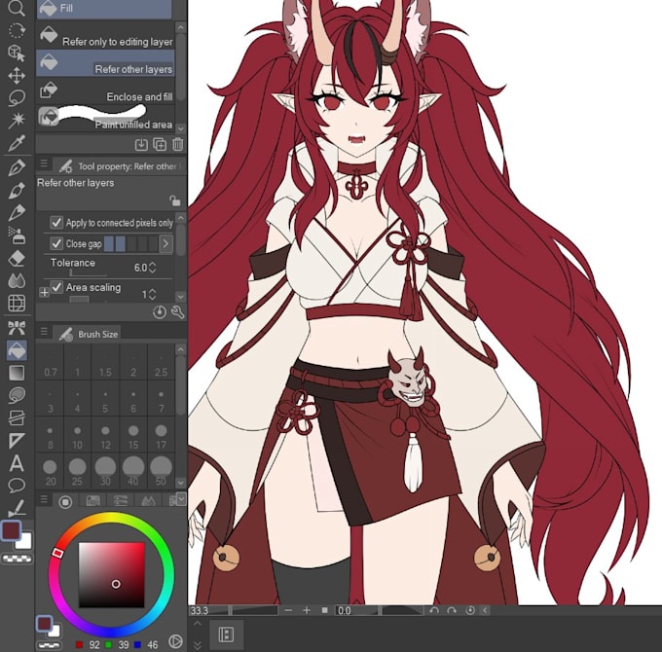Choose Paint unfilled area sub tool
662x652 pixels.
point(105,118)
